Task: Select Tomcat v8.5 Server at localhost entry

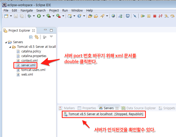Action: pos(104,114)
